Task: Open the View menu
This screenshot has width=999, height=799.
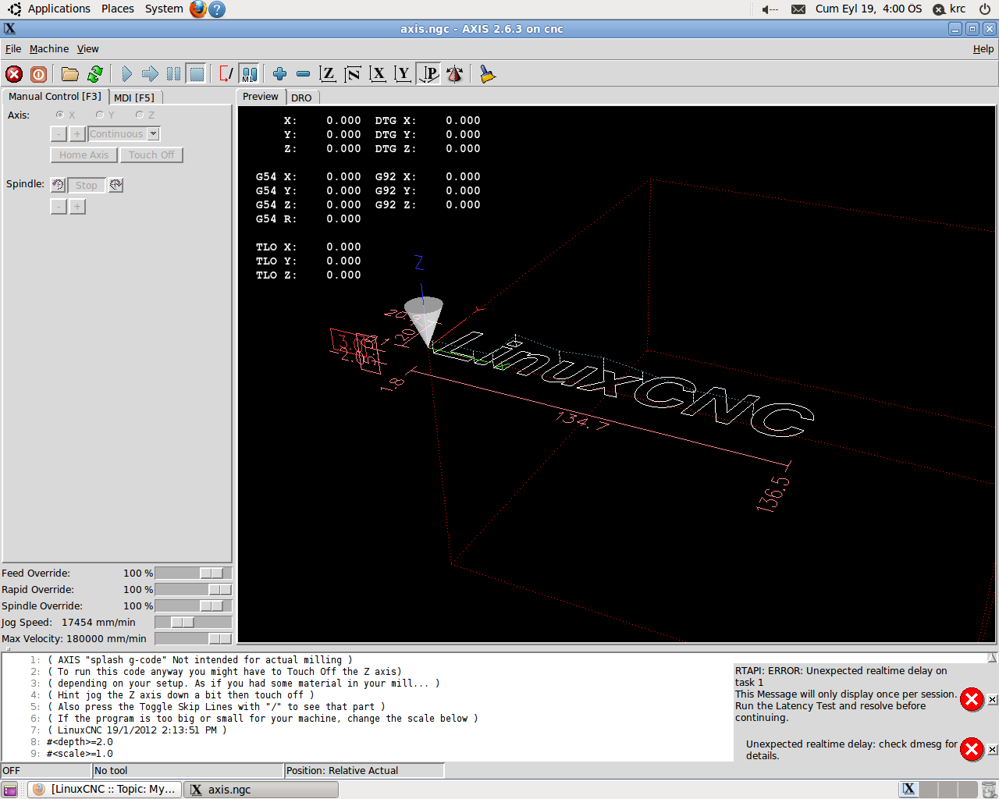Action: [x=87, y=48]
